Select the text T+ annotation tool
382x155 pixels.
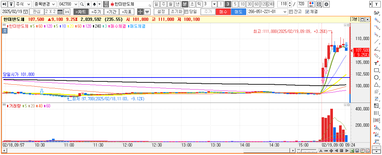click(376, 63)
